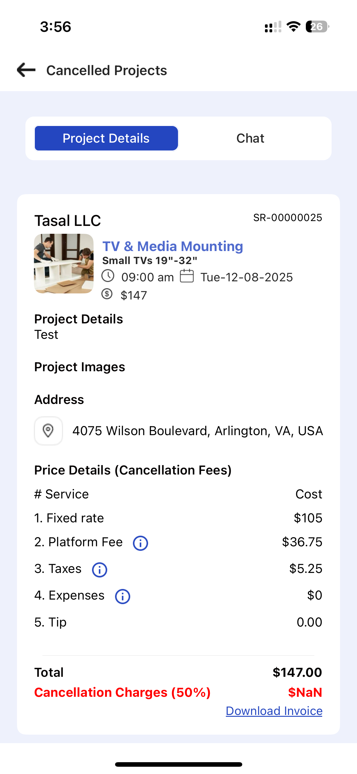Select the Project Details tab
The width and height of the screenshot is (357, 774).
click(106, 138)
